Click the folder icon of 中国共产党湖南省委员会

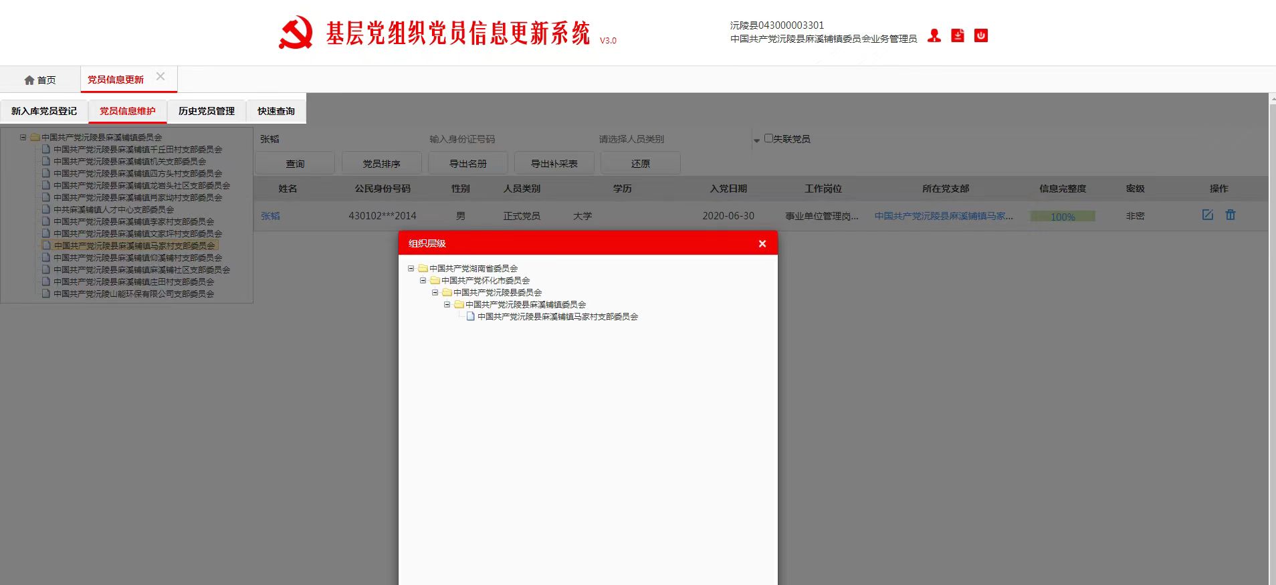[x=423, y=269]
